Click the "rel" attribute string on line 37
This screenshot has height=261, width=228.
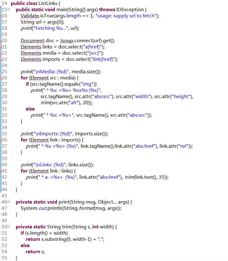pyautogui.click(x=183, y=146)
